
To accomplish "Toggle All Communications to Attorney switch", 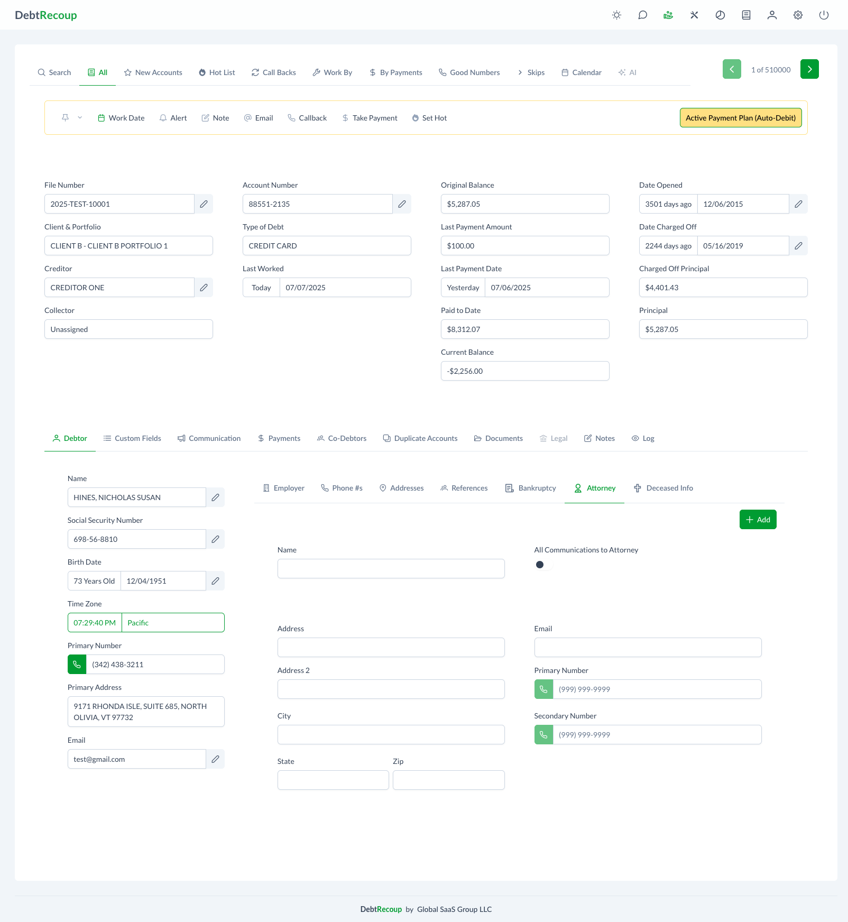I will point(543,565).
